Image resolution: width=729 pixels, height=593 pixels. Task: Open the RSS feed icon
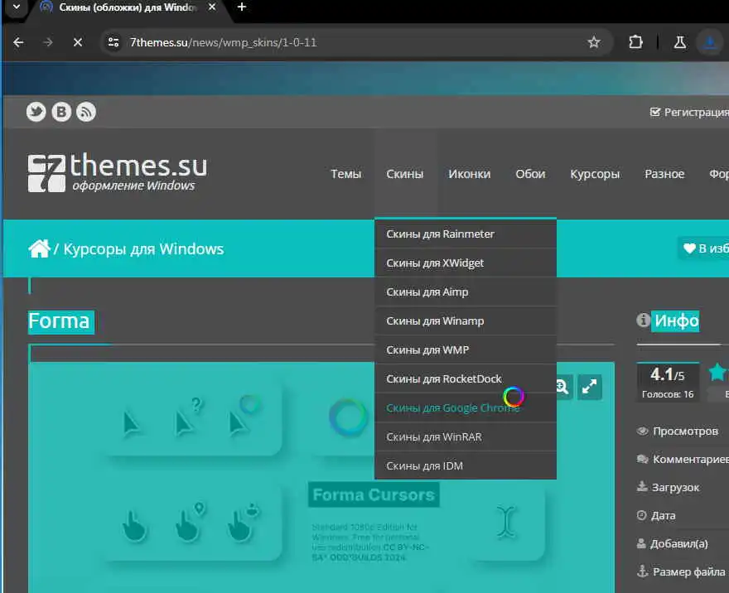click(x=86, y=112)
